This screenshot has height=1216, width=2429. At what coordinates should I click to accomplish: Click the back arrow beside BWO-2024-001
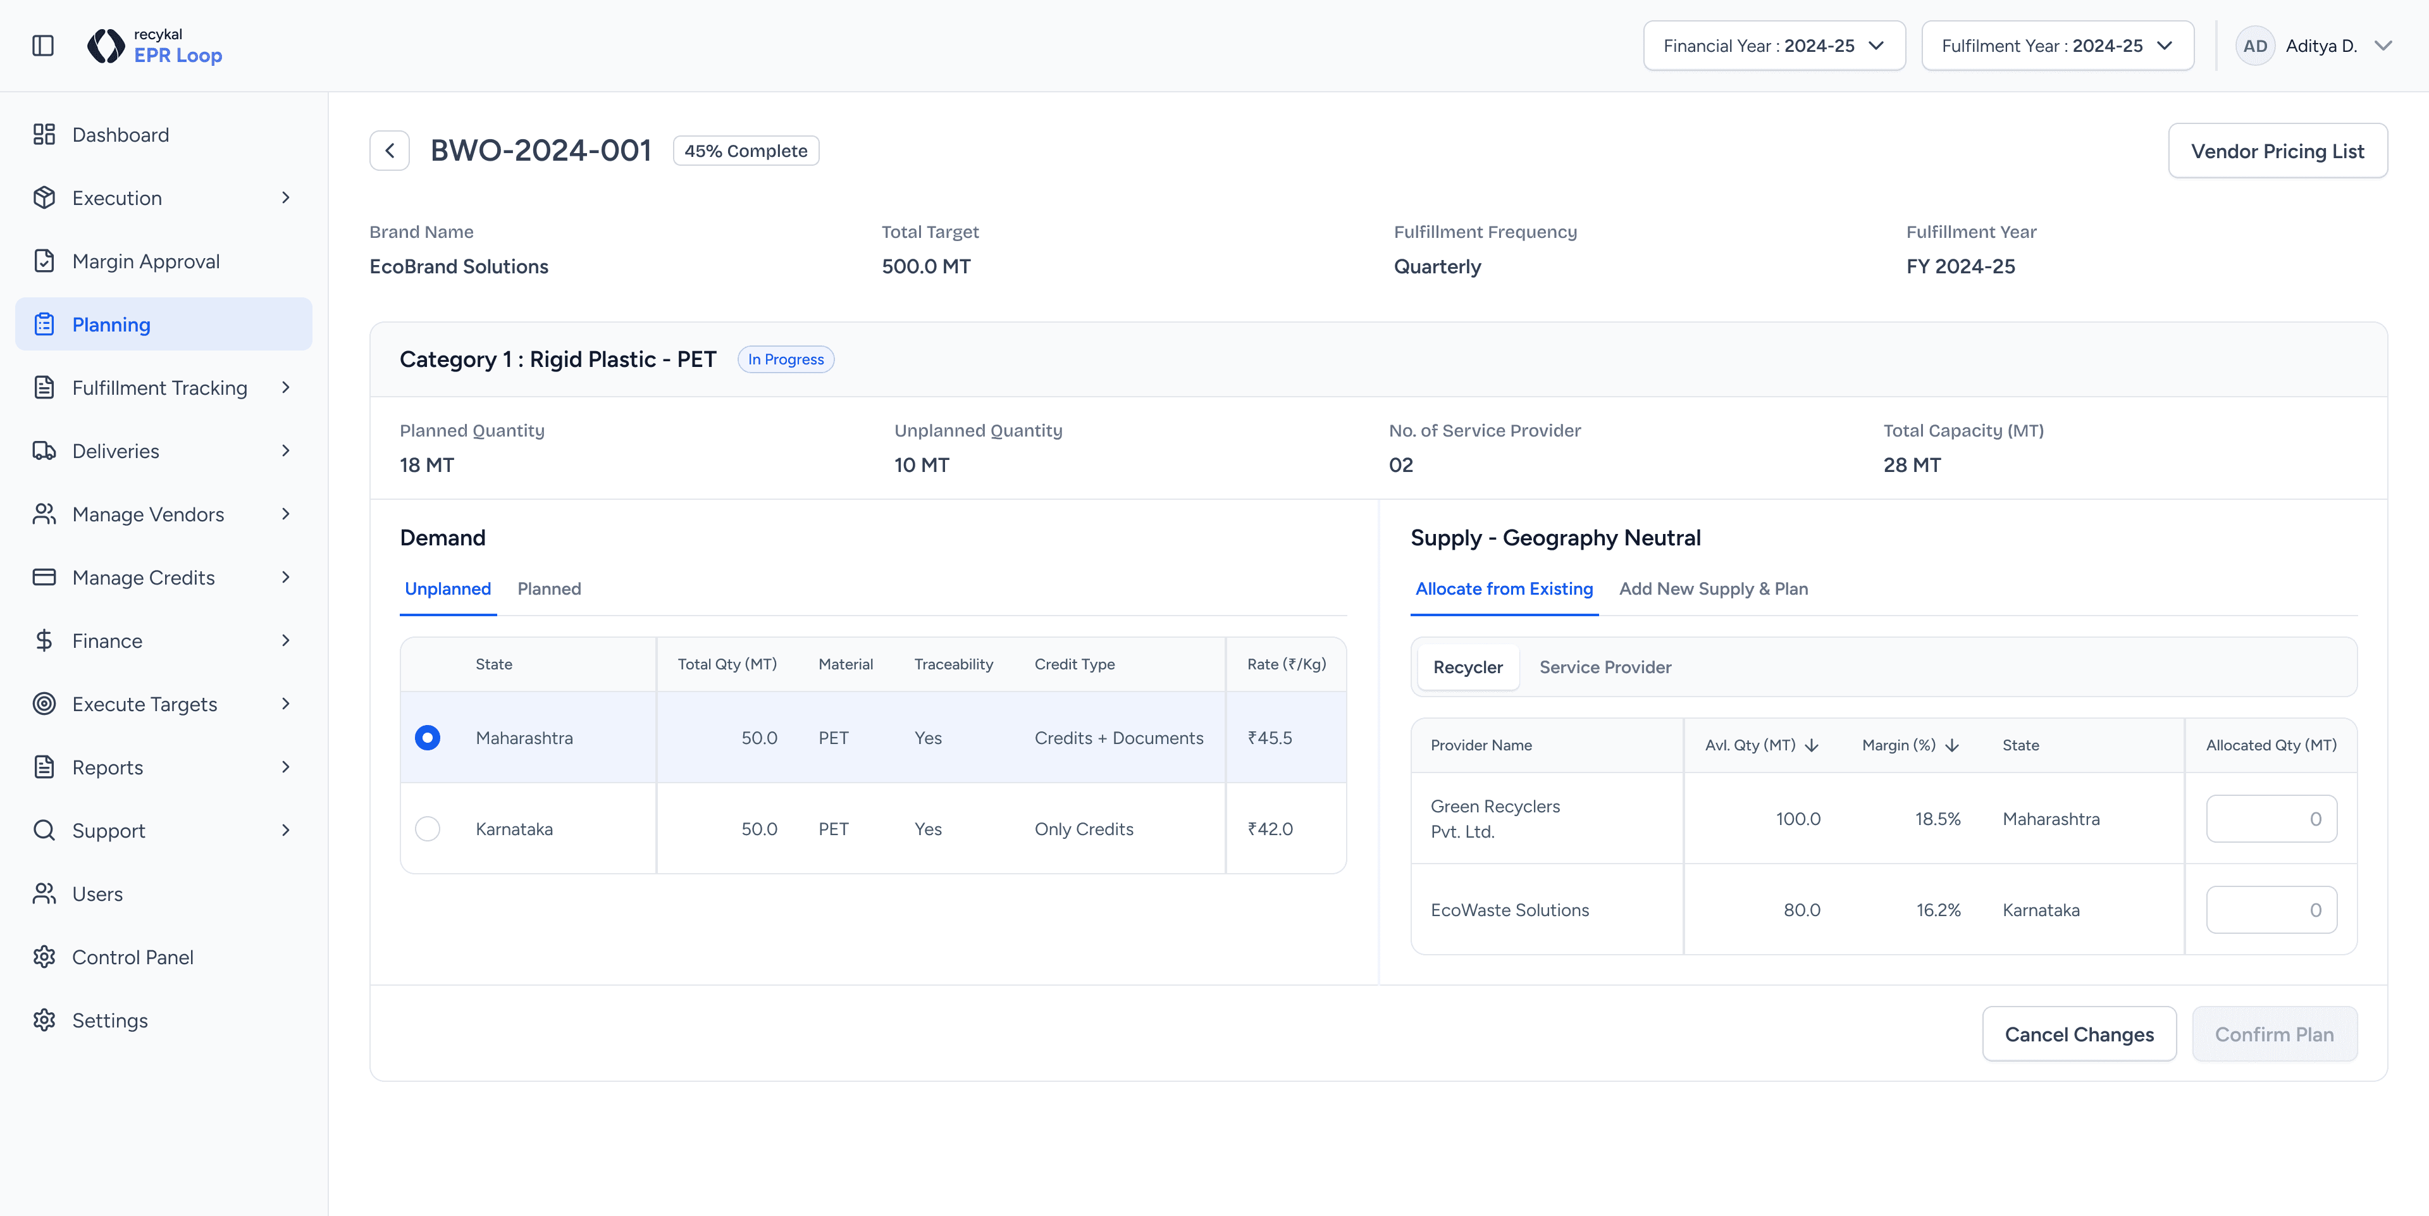[390, 151]
